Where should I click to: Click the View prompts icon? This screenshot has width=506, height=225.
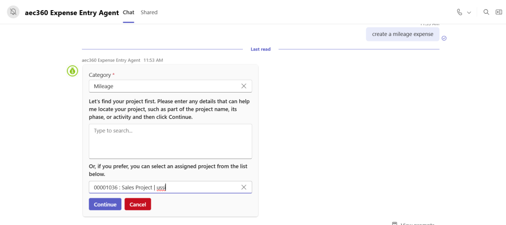394,223
